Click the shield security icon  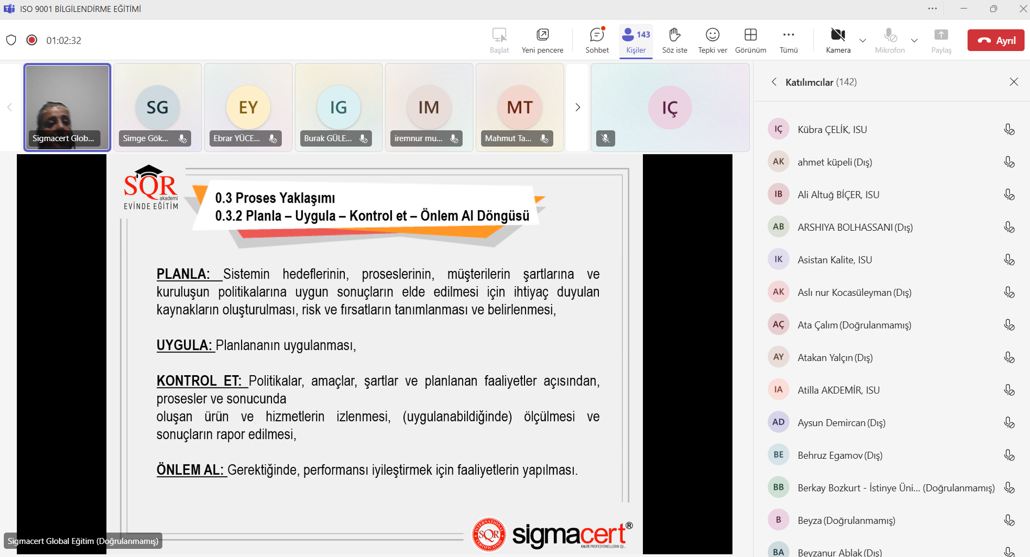point(11,40)
